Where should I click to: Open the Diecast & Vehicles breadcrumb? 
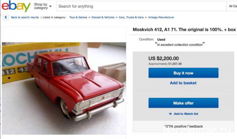pos(103,17)
